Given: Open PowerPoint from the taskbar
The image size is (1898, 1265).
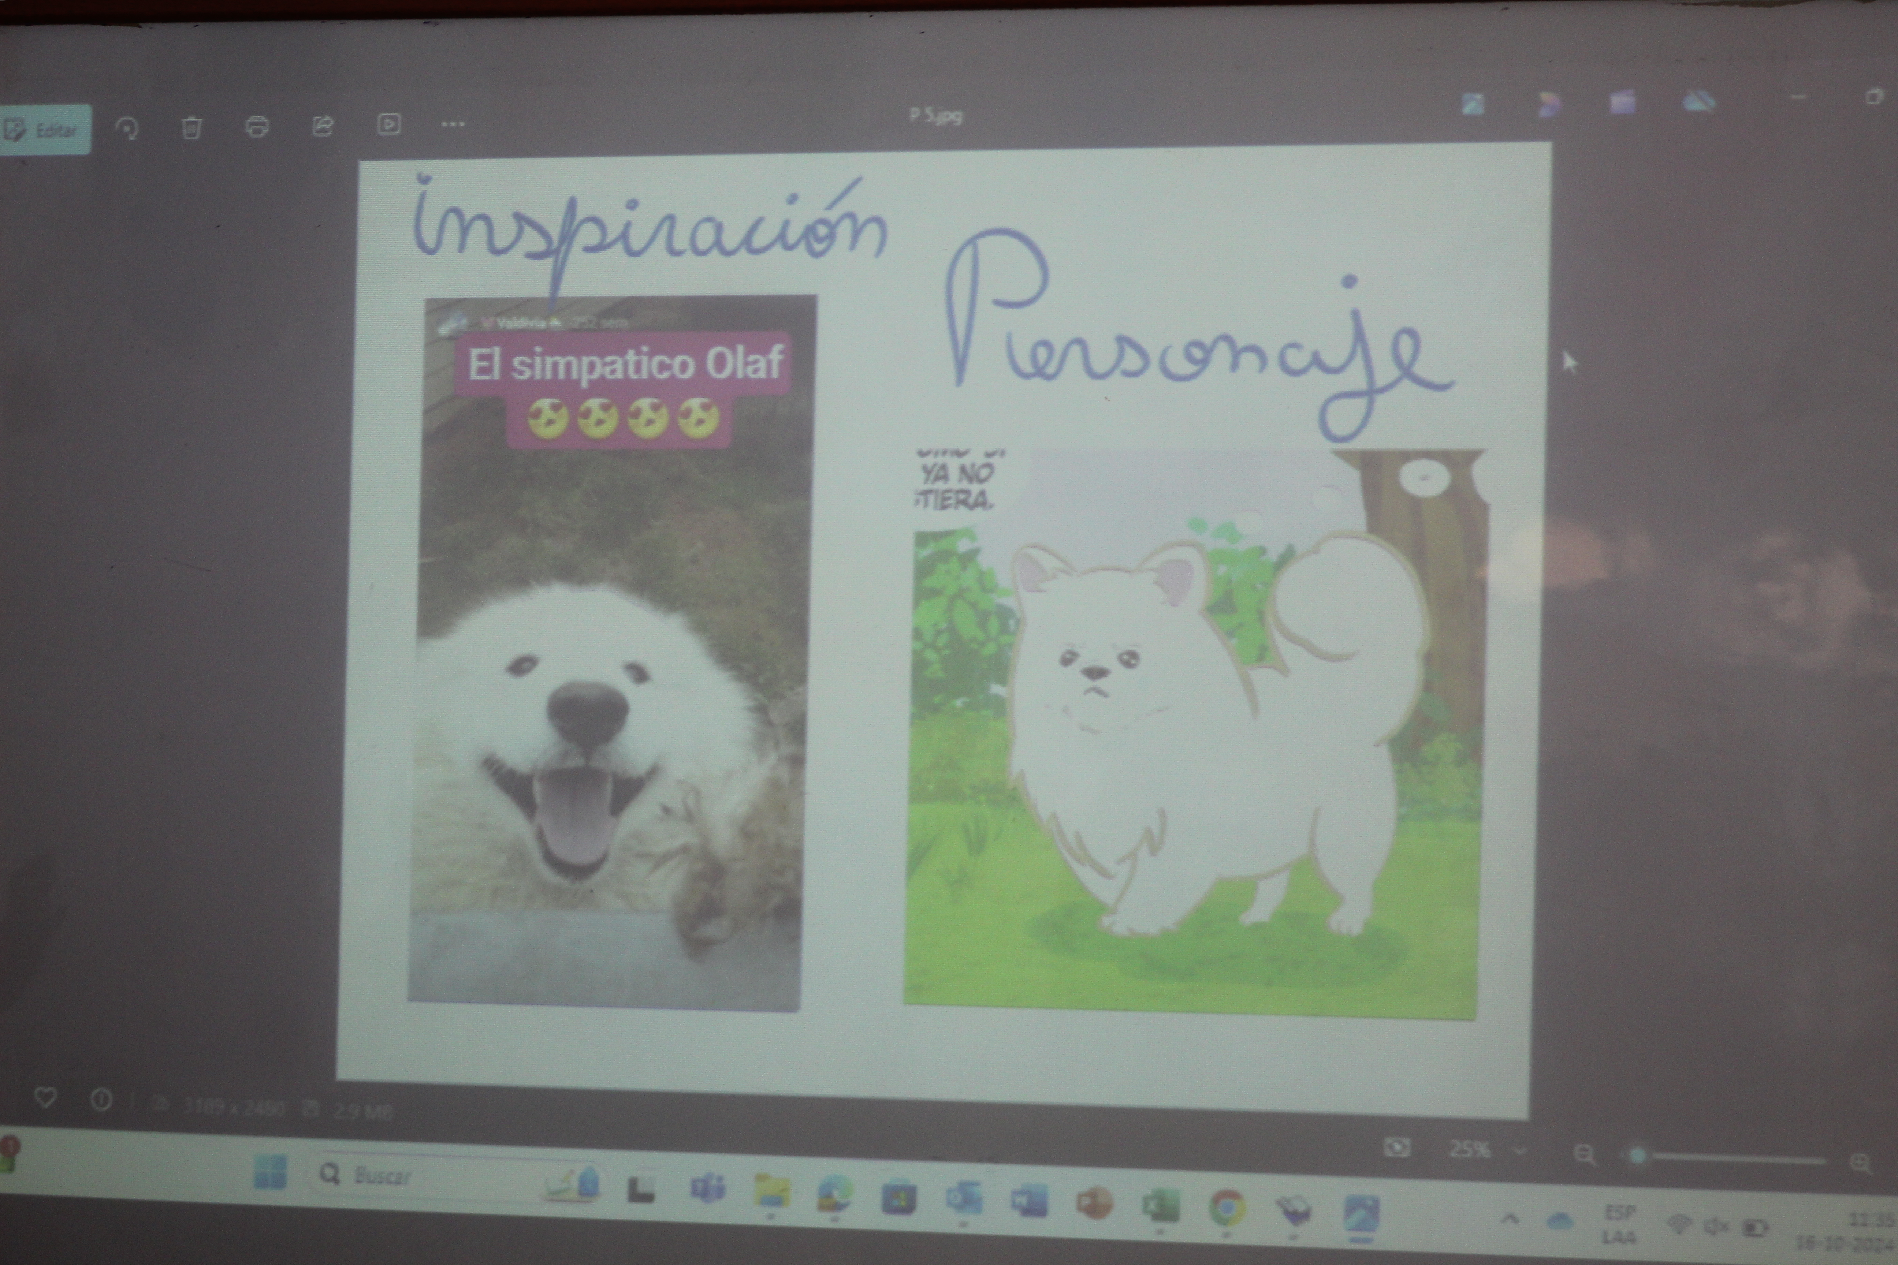Looking at the screenshot, I should point(1094,1203).
